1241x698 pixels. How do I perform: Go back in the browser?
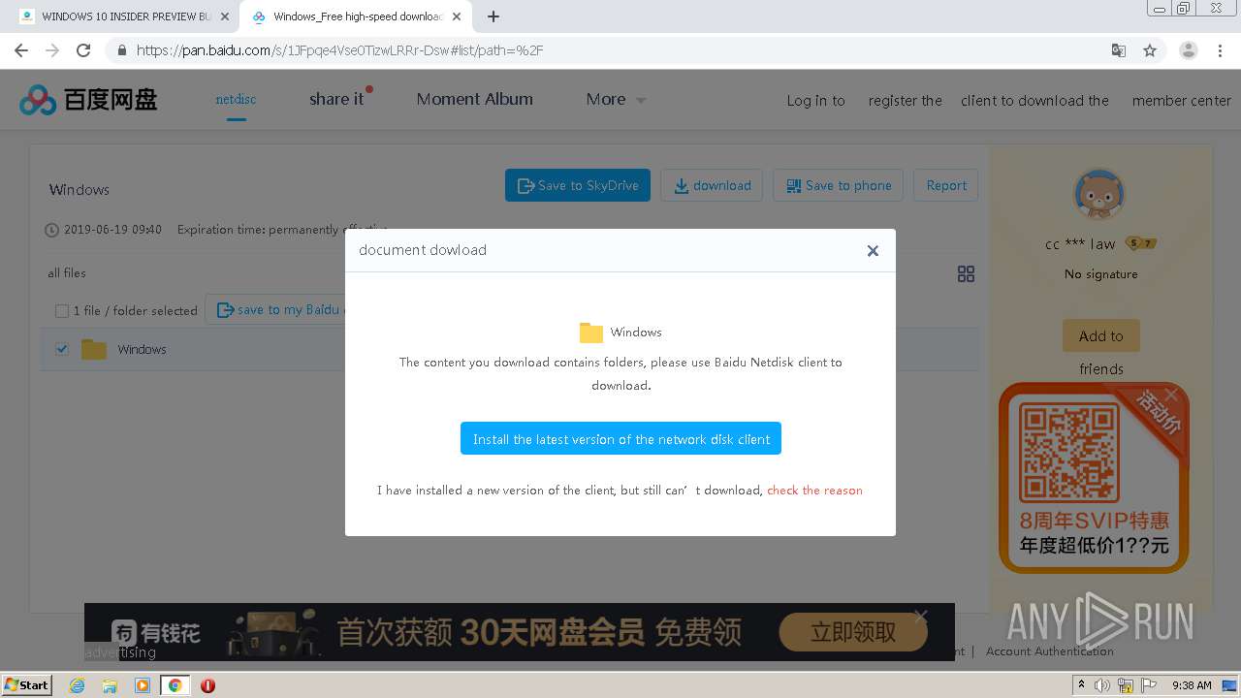click(21, 50)
